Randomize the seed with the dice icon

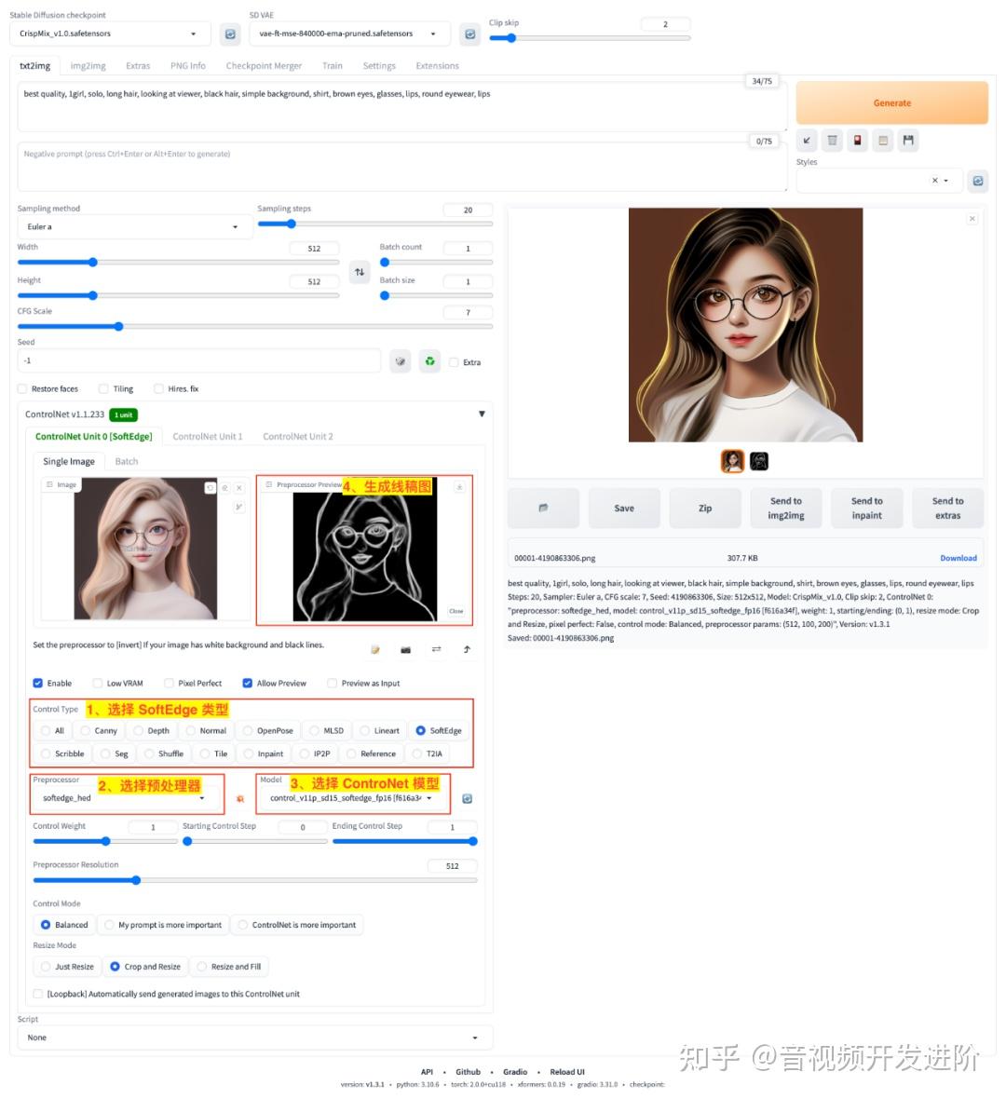[401, 361]
